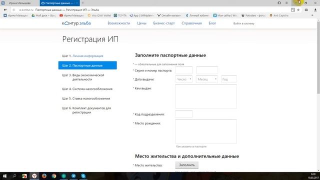Go back with browser back arrow
The image size is (320, 180).
pyautogui.click(x=5, y=9)
